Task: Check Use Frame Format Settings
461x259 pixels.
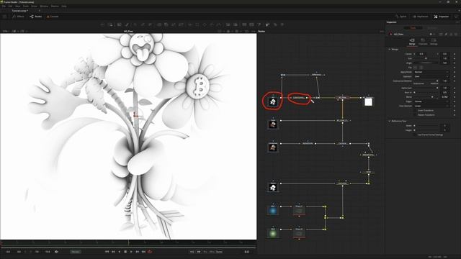Action: click(x=416, y=135)
